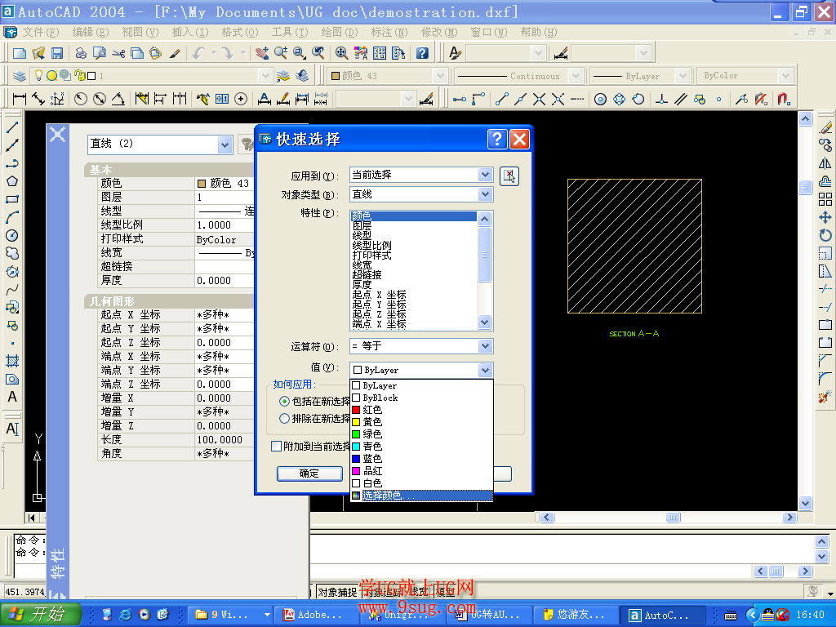Choose 选择颜色... in the value list
The width and height of the screenshot is (836, 627).
[421, 496]
